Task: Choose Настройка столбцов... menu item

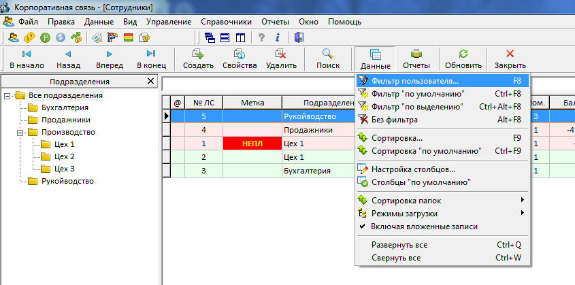Action: tap(442, 169)
